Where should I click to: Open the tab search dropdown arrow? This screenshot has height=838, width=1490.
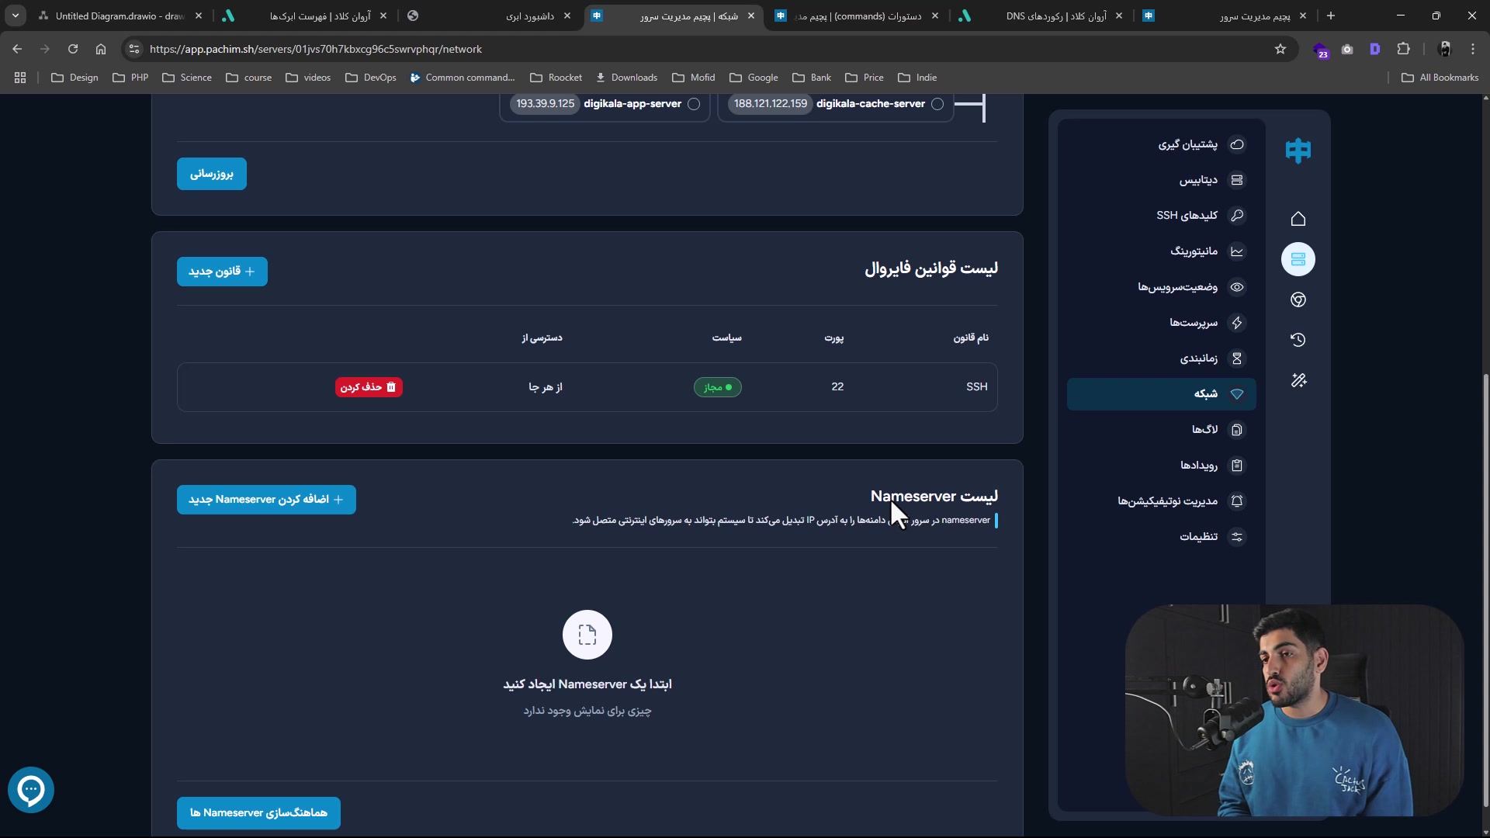point(16,16)
